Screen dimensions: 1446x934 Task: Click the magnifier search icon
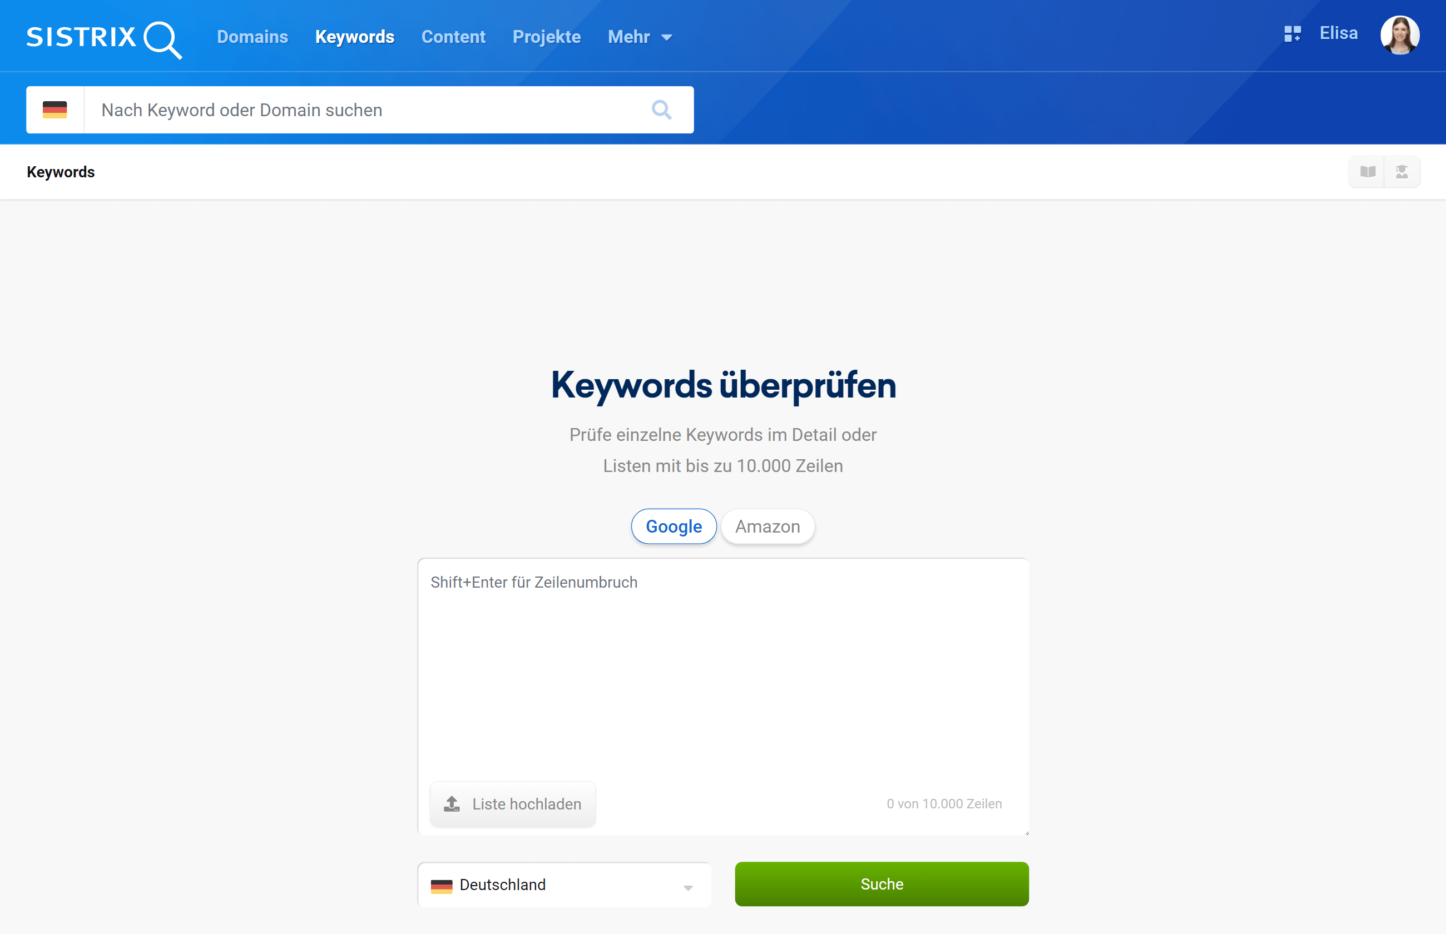[x=661, y=110]
